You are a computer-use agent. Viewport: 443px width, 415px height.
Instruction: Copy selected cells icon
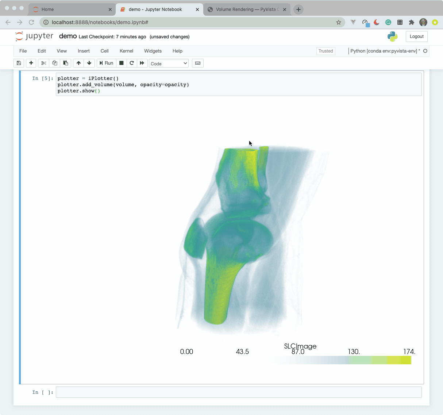[x=55, y=63]
